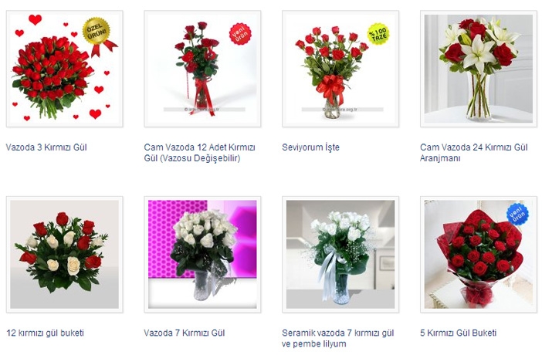The image size is (542, 355).
Task: Click the Vazoda 7 Kırmızı Gül link
Action: click(x=185, y=333)
